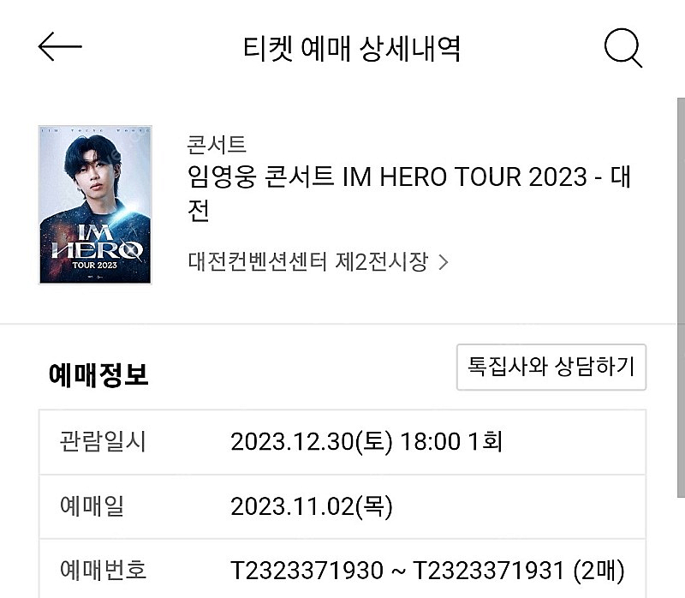Click the 예매번호 row label
Image resolution: width=685 pixels, height=598 pixels.
tap(103, 570)
